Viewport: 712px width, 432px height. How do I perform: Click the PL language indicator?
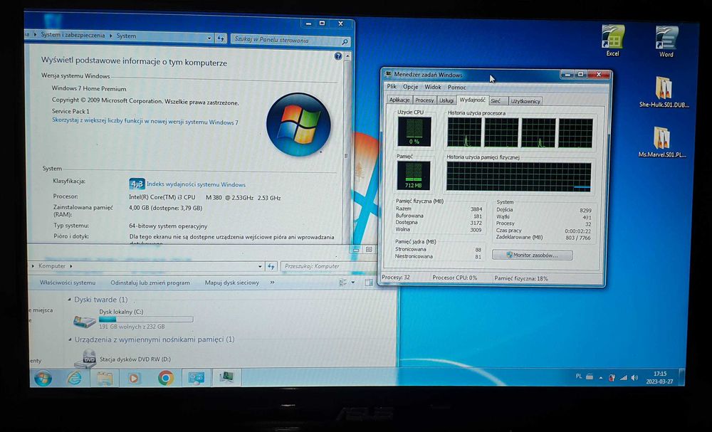[x=578, y=376]
